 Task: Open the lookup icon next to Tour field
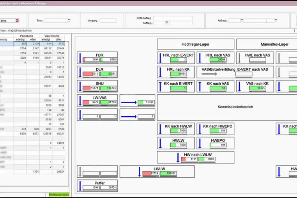[x=69, y=20]
